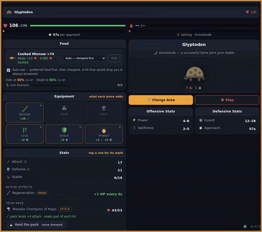This screenshot has height=232, width=262.
Task: Select the Shield equipment slot
Action: click(x=64, y=134)
